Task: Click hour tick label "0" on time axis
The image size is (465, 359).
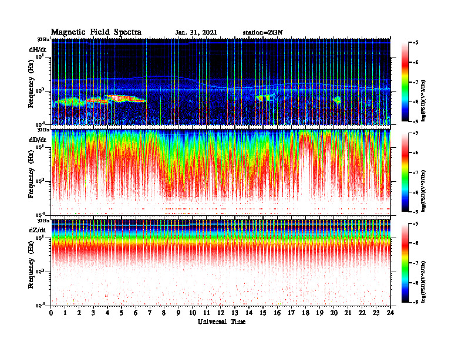Action: (x=51, y=313)
